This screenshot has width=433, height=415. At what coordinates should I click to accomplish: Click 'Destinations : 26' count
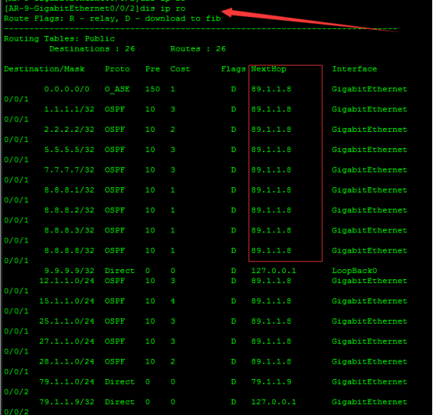[92, 49]
